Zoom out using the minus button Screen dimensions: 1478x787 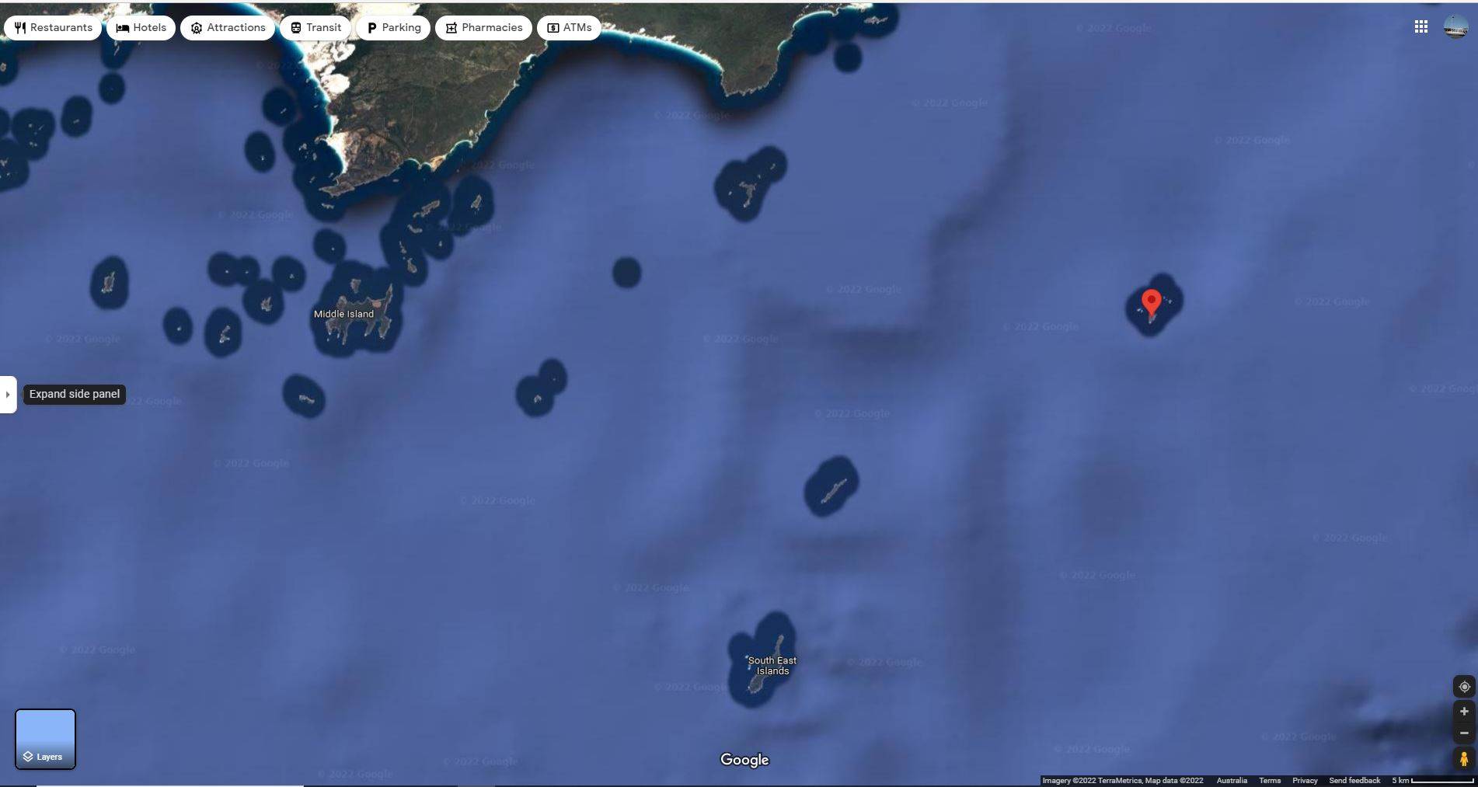click(x=1464, y=733)
